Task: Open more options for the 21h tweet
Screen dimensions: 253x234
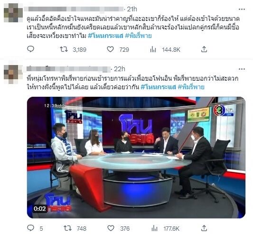Action: (x=242, y=9)
